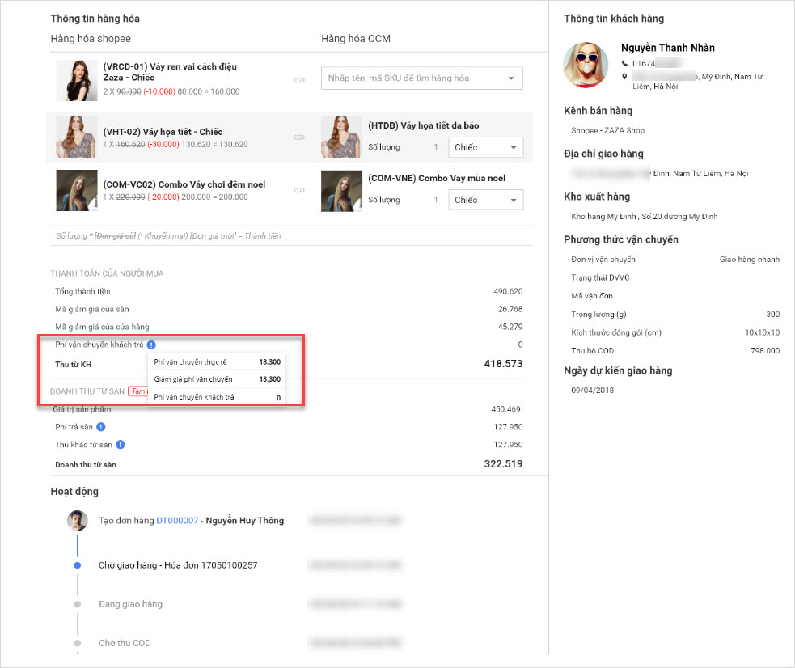795x668 pixels.
Task: Click info icon beside Phí trả sàn
Action: [x=101, y=427]
